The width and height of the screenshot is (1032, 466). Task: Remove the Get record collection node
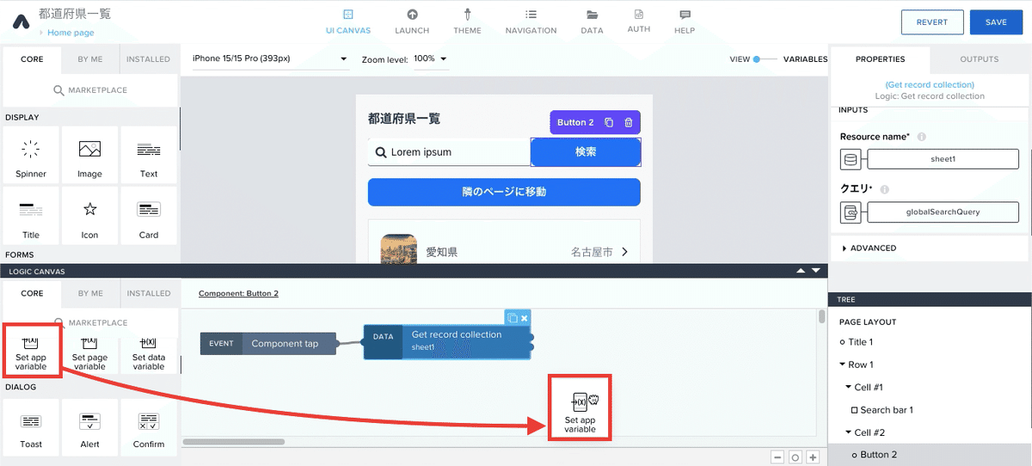point(525,317)
